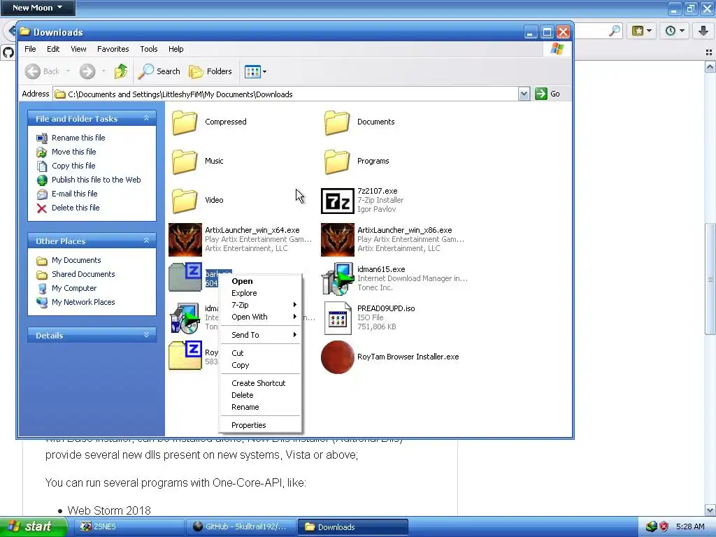Click Copy this file link
The image size is (716, 537).
coord(73,166)
